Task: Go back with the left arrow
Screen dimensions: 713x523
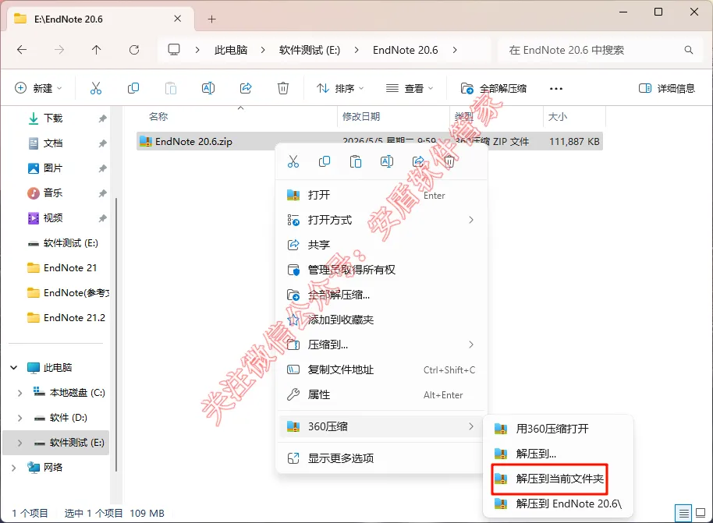Action: (x=22, y=50)
